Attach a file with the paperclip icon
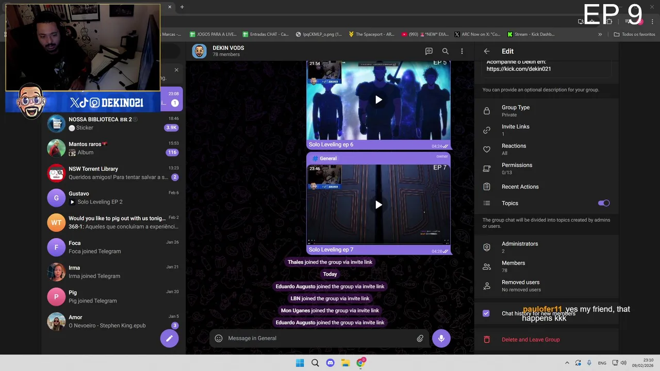The height and width of the screenshot is (371, 660). [x=420, y=338]
